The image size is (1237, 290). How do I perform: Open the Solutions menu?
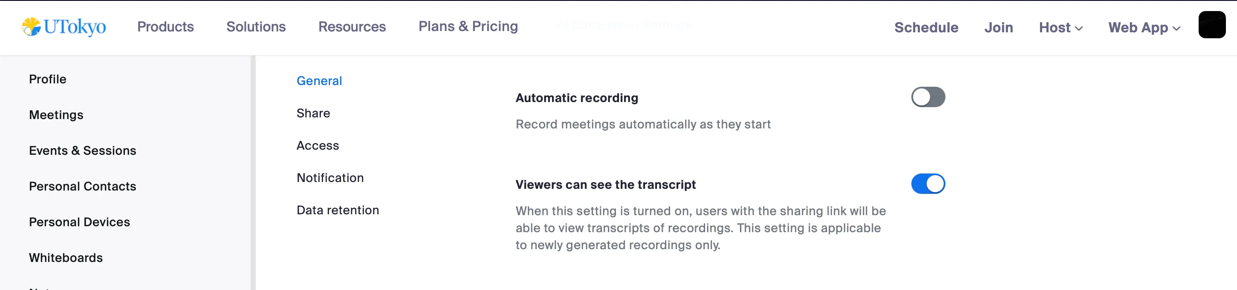point(256,26)
